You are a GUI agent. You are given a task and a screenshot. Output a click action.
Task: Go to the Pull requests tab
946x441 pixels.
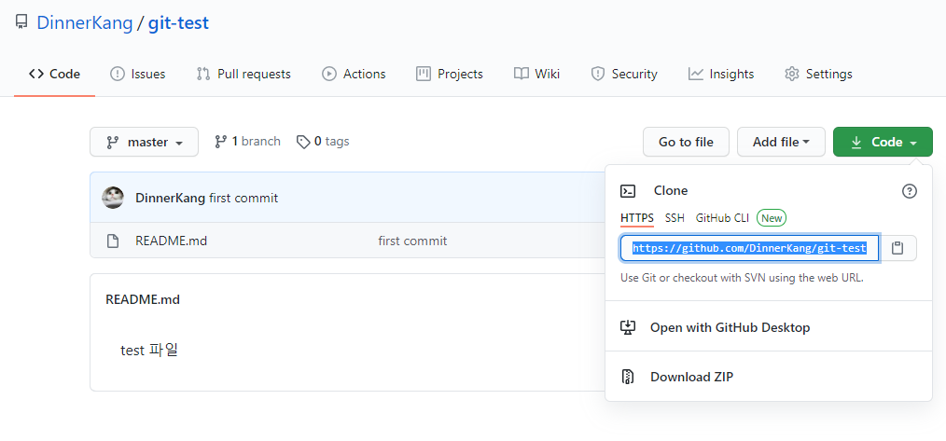(x=243, y=75)
